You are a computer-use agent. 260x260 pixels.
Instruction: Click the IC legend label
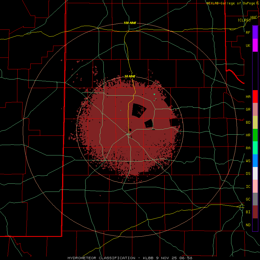pyautogui.click(x=248, y=187)
